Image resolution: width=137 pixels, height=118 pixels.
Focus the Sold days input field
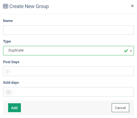pyautogui.click(x=68, y=92)
